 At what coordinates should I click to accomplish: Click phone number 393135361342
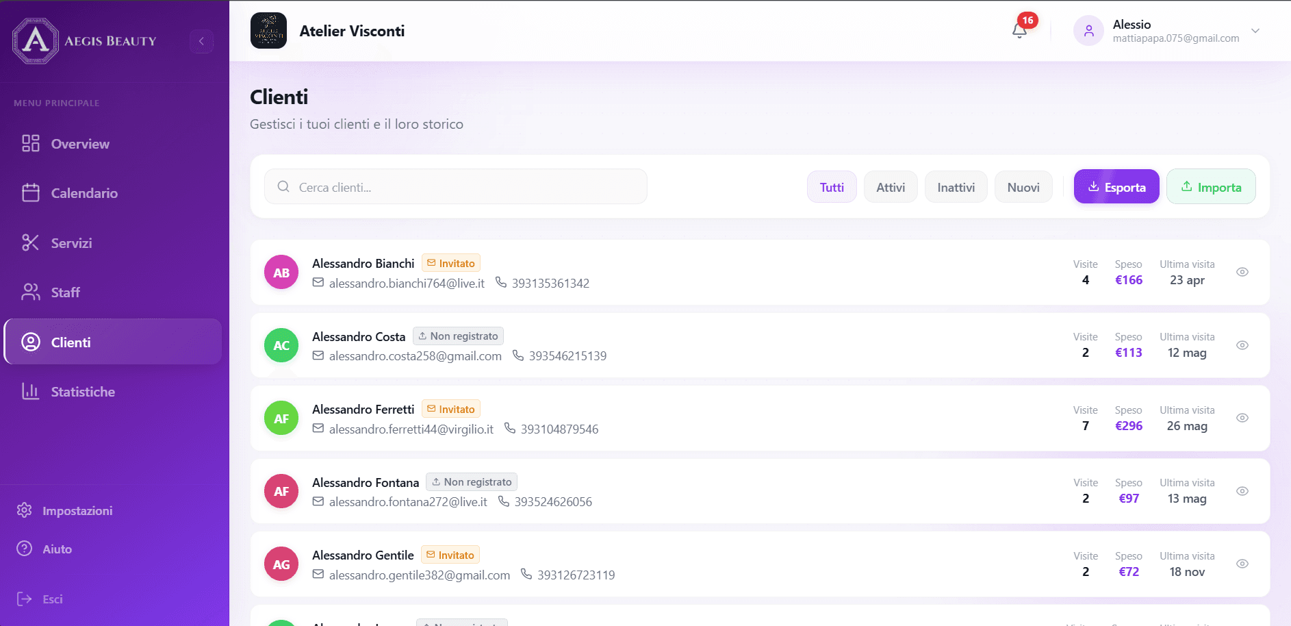(550, 283)
